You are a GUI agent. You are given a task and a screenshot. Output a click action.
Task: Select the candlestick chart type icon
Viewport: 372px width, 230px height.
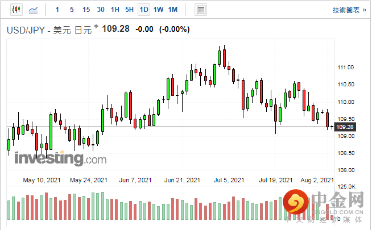coord(15,10)
